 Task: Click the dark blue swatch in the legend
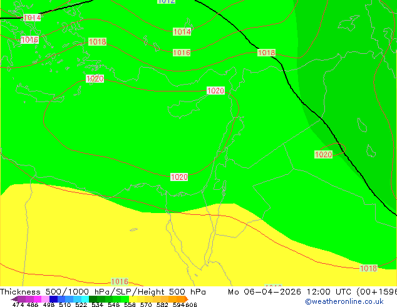click(53, 299)
